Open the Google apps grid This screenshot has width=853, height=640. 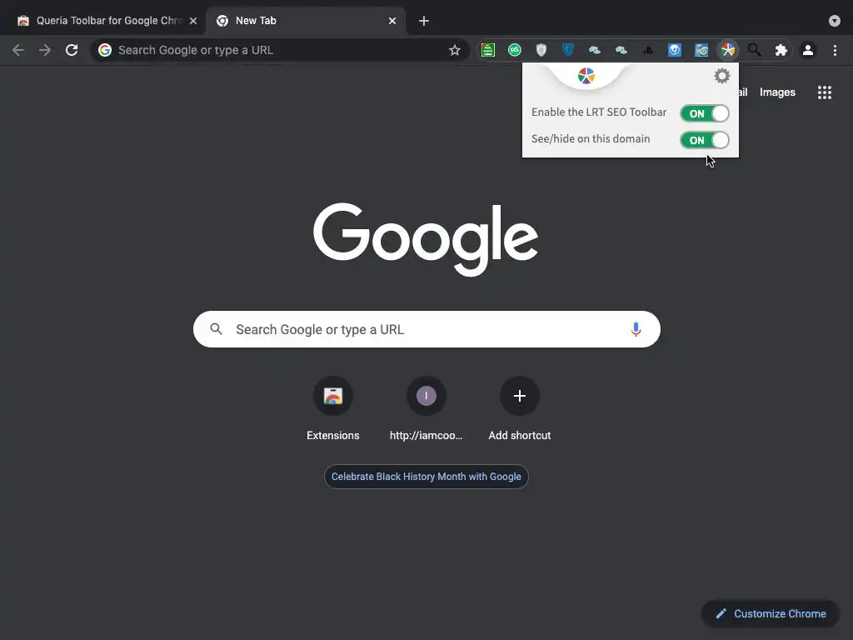(825, 92)
